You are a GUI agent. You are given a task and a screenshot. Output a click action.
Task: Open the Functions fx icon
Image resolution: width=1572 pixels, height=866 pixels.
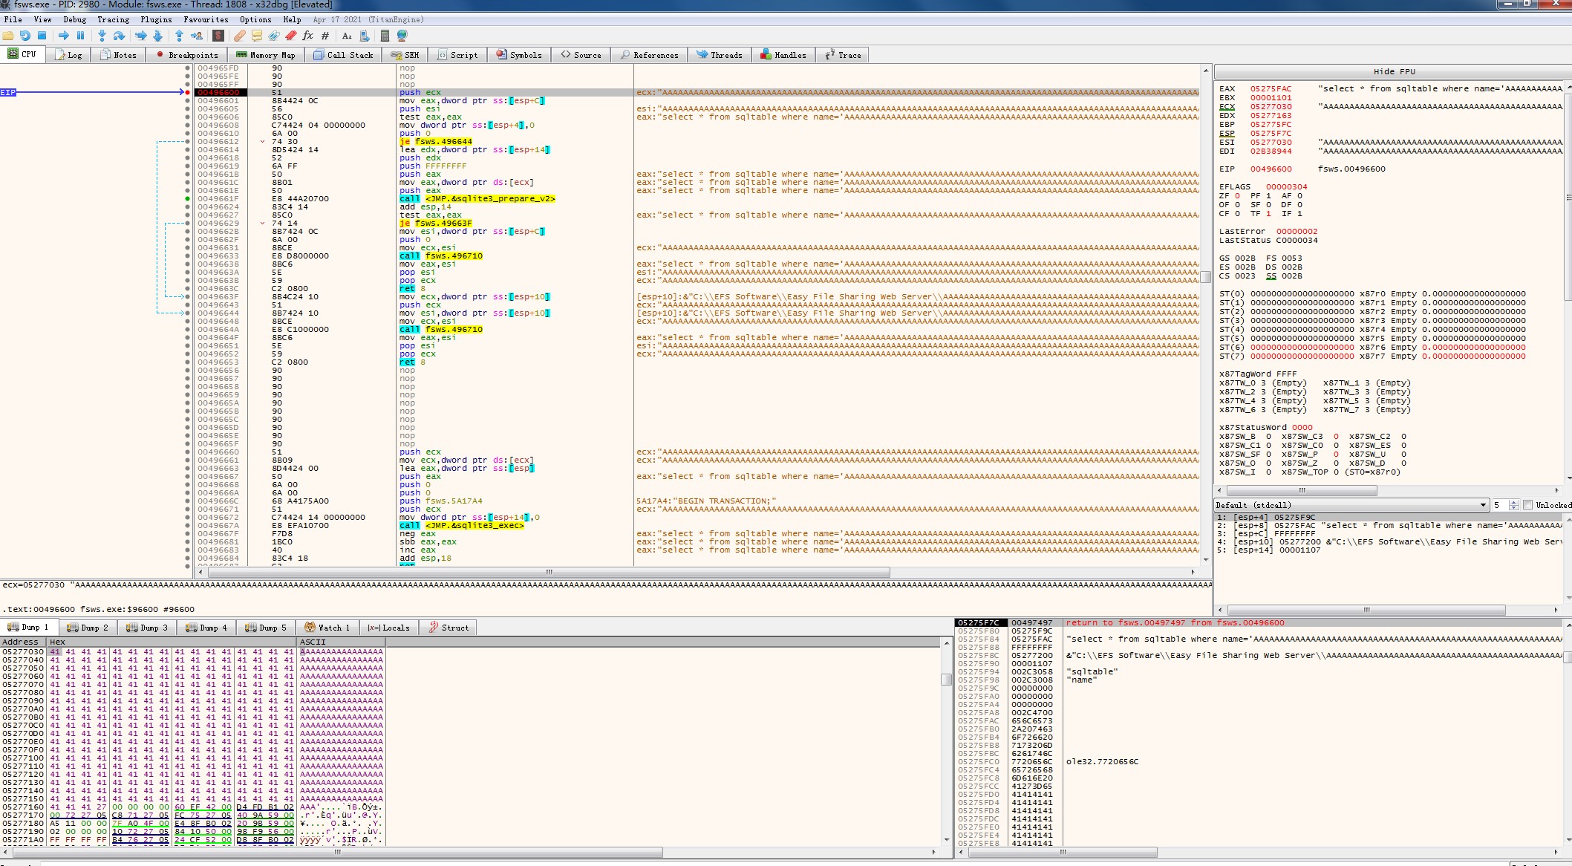click(308, 36)
